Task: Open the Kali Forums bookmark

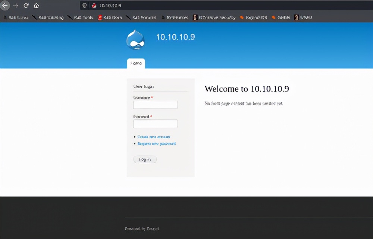Action: [x=141, y=18]
